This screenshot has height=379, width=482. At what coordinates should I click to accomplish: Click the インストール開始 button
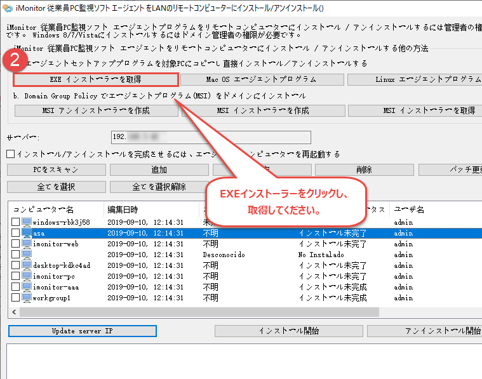point(289,331)
